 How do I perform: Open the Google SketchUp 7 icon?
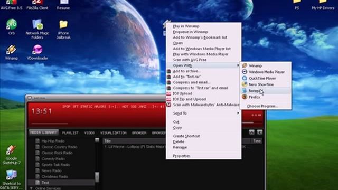click(11, 150)
